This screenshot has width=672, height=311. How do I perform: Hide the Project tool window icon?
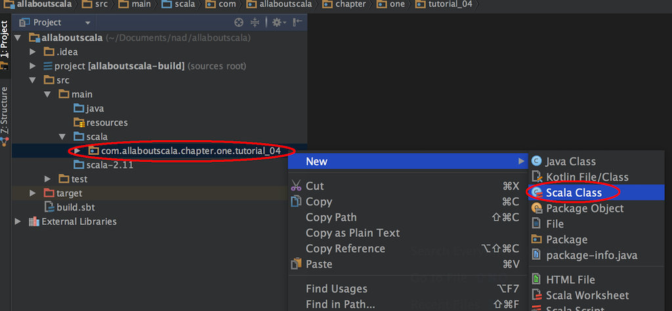[297, 22]
